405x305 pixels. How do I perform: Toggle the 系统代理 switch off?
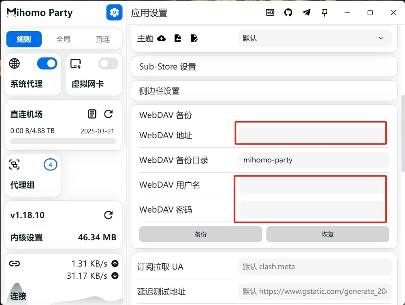point(47,64)
